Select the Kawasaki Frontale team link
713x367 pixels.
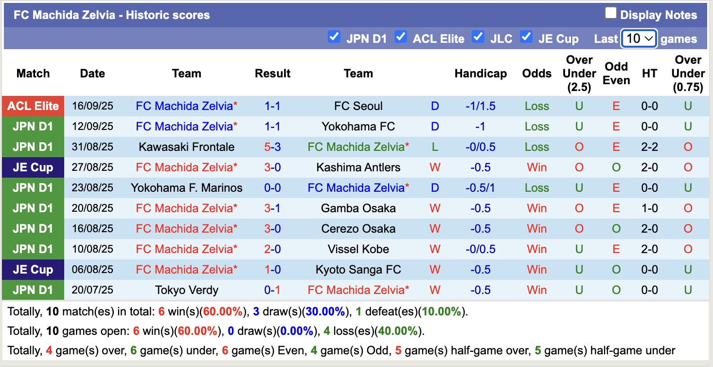pos(186,147)
